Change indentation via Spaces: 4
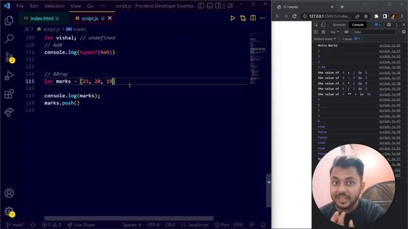 pyautogui.click(x=132, y=225)
